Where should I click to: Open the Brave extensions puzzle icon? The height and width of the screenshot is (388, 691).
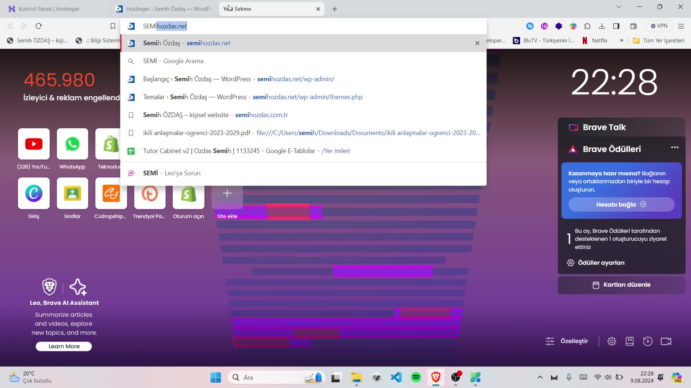click(x=587, y=26)
